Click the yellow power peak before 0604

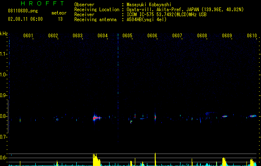pos(97,159)
